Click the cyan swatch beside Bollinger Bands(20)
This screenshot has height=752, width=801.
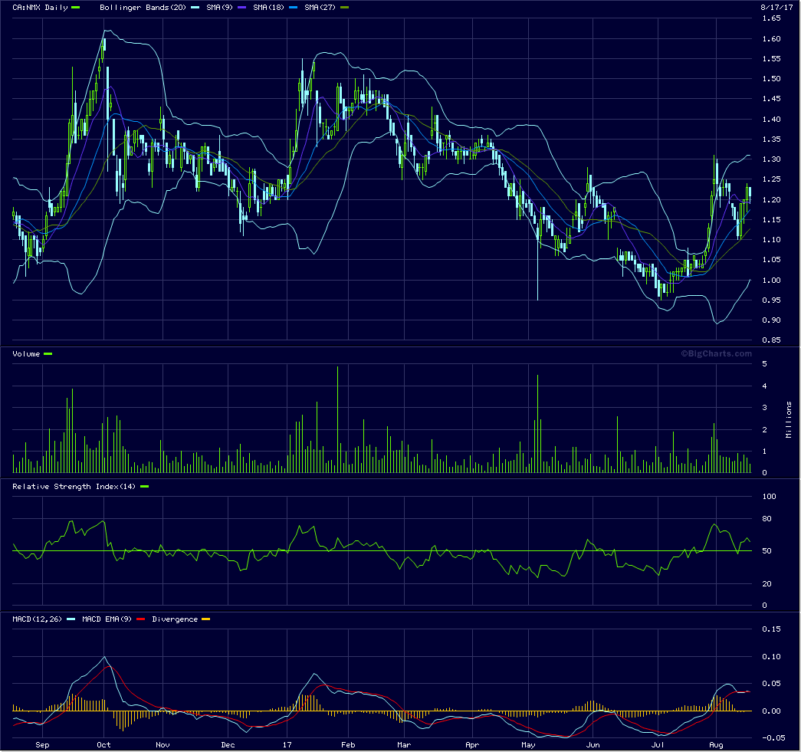[195, 8]
